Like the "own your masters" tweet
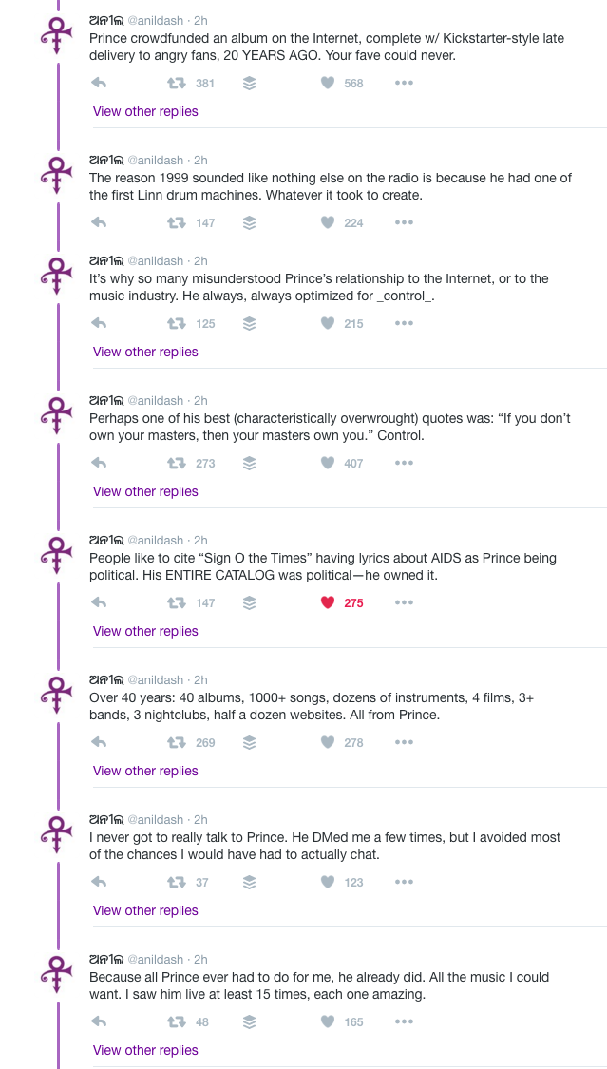Viewport: 607px width, 1069px height. 328,464
